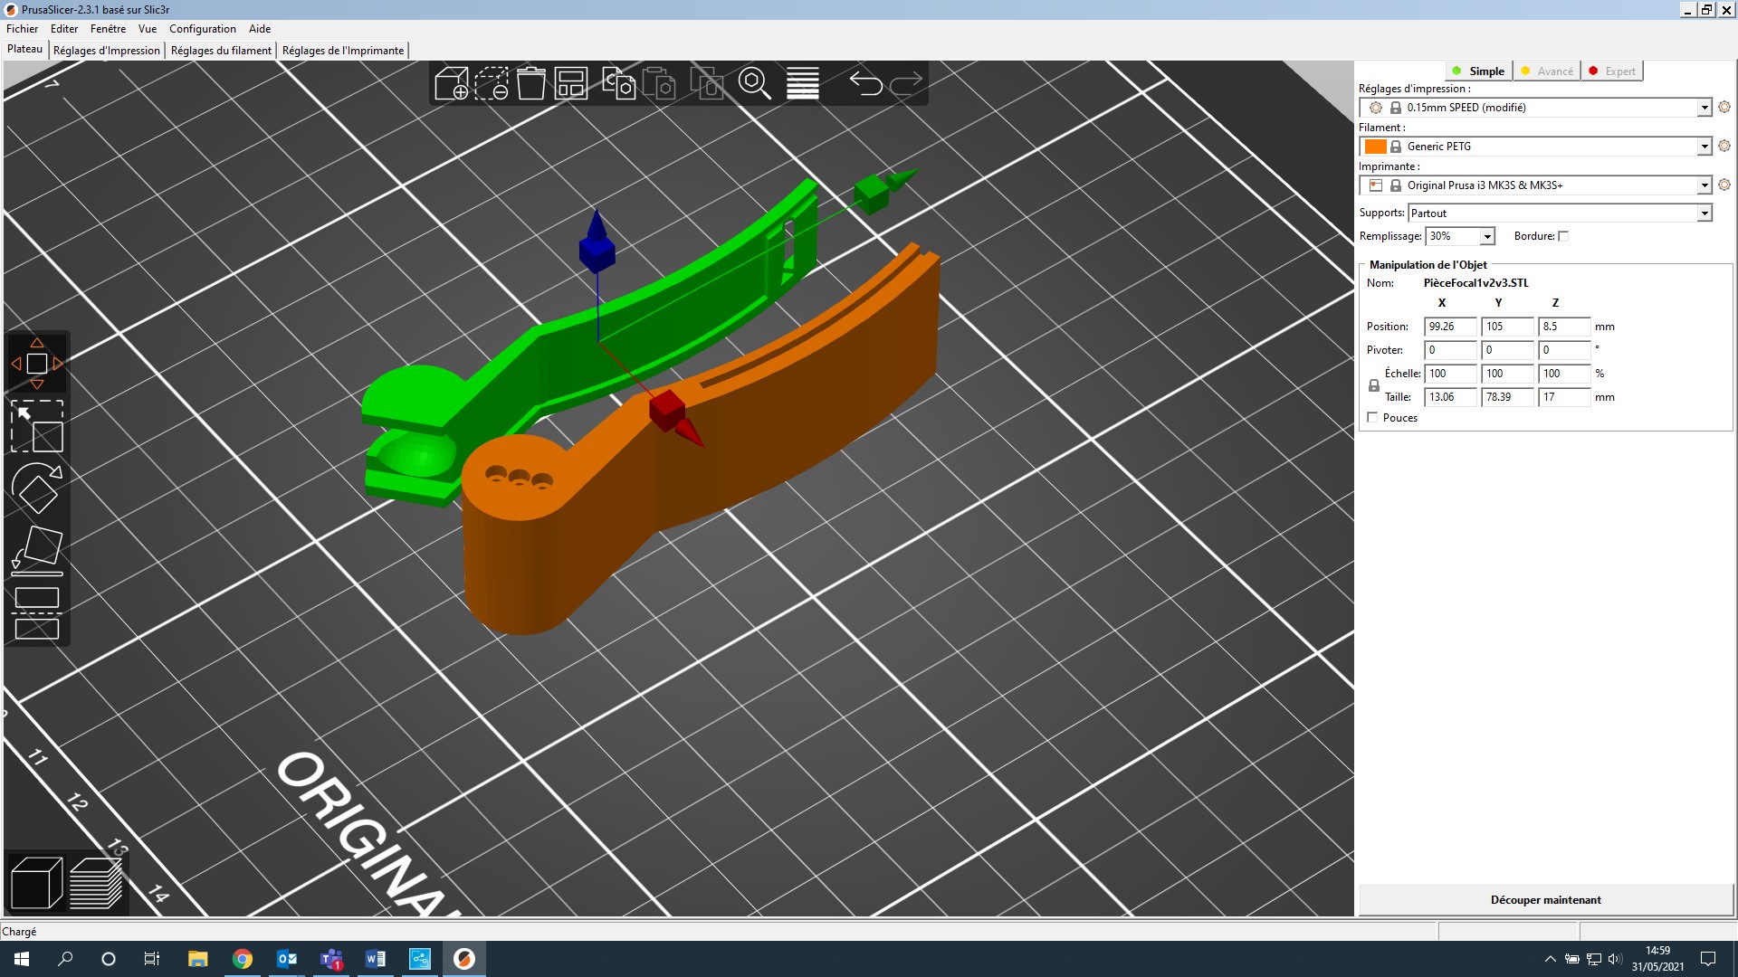The width and height of the screenshot is (1738, 977).
Task: Click the Découper maintenant button
Action: click(x=1545, y=899)
